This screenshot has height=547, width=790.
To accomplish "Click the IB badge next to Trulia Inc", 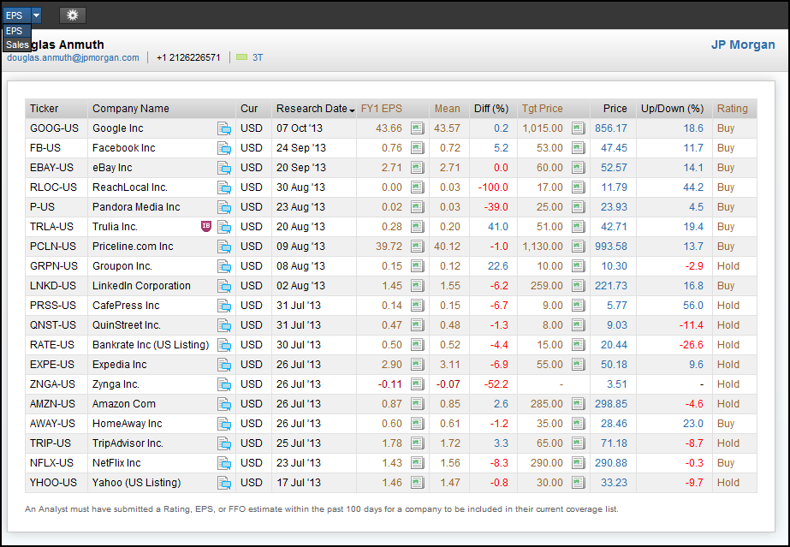I will 205,226.
